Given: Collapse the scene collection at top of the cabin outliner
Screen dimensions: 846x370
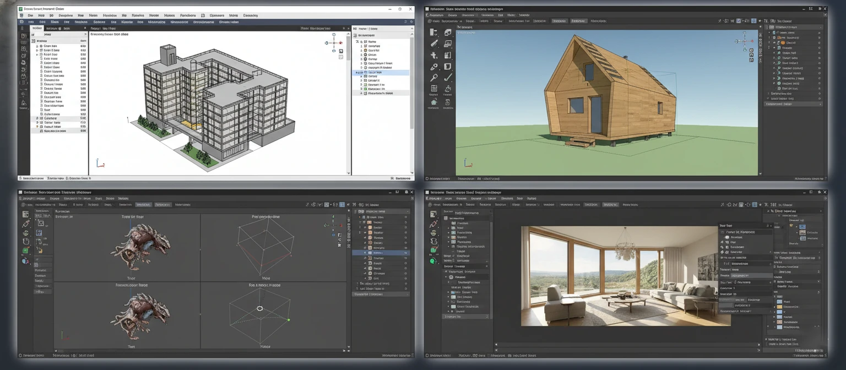Looking at the screenshot, I should [766, 27].
